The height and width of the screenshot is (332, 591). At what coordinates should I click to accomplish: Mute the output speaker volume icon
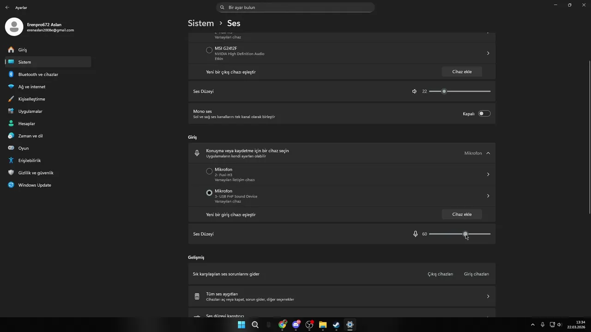pyautogui.click(x=414, y=91)
